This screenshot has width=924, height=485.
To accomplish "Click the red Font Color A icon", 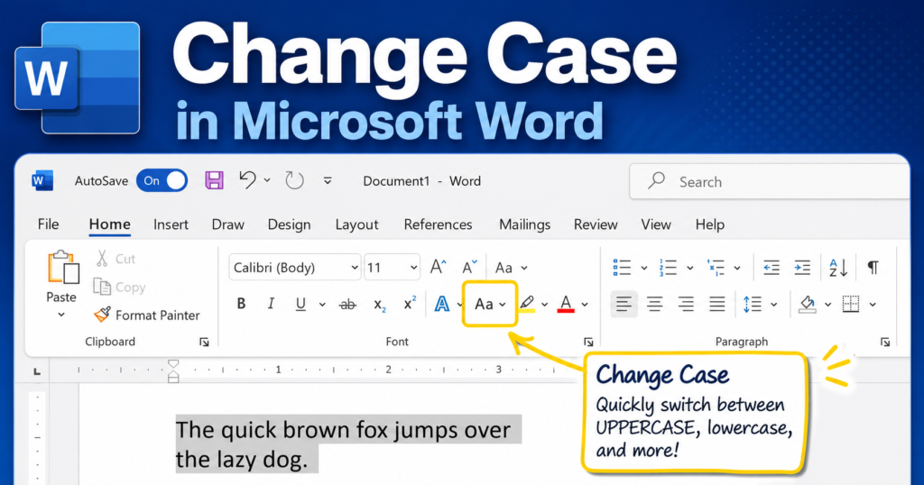I will click(566, 304).
